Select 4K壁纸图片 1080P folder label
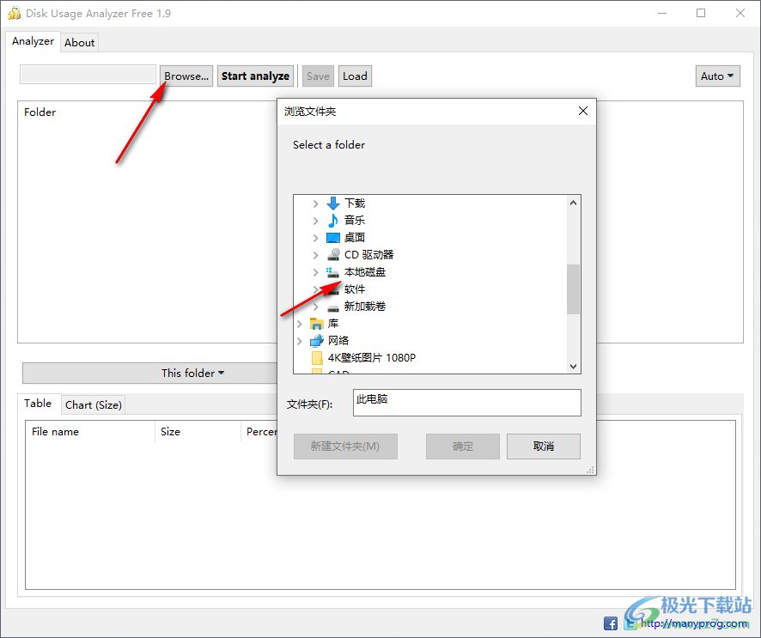The image size is (761, 638). tap(372, 358)
